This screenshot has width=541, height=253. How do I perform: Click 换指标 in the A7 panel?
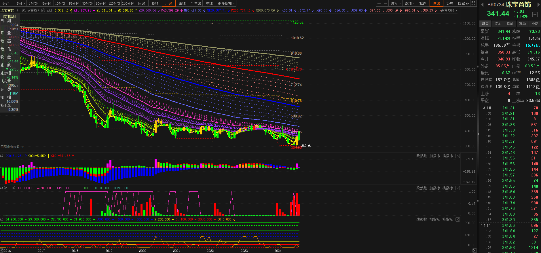[x=447, y=156]
